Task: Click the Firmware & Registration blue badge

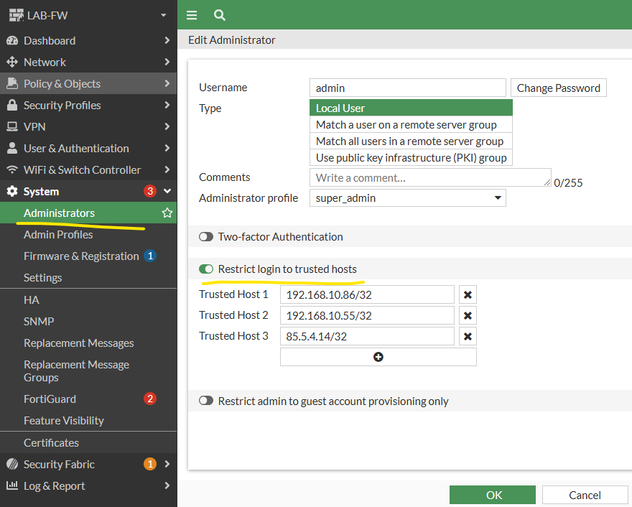Action: (x=150, y=256)
